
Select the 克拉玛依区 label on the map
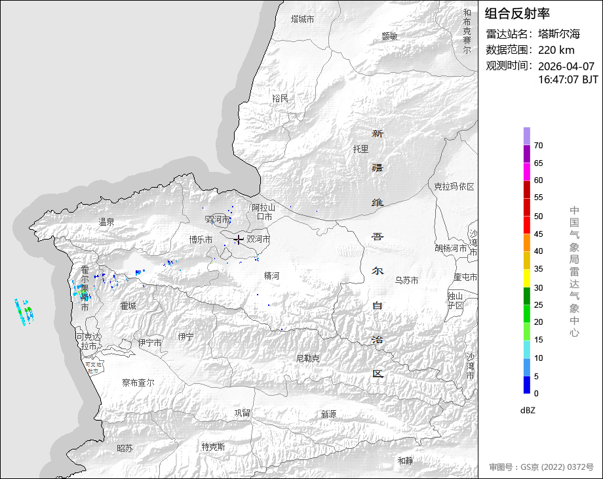pyautogui.click(x=454, y=186)
